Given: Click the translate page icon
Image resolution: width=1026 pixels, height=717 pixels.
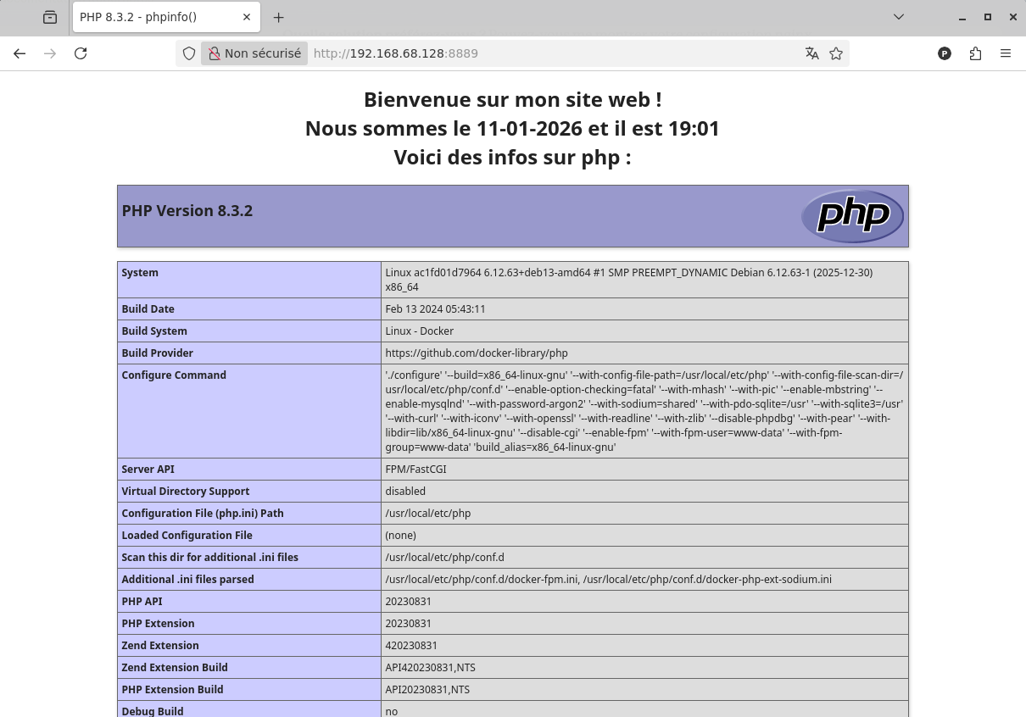Looking at the screenshot, I should (x=811, y=53).
